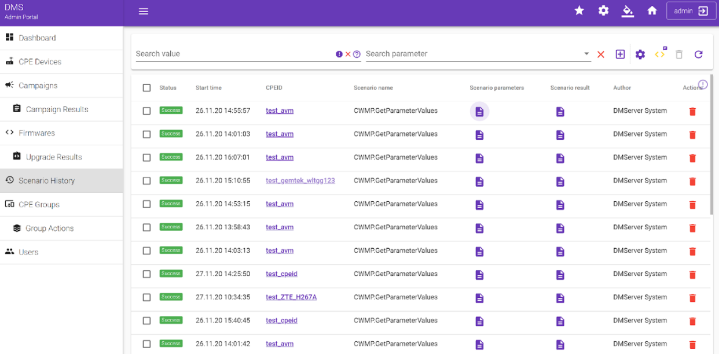Click the table's vertical scrollbar
Image resolution: width=719 pixels, height=354 pixels.
711,145
